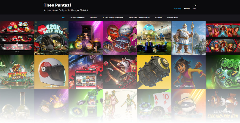Viewport: 240px width, 123px height.
Task: Visit the Store link
Action: [194, 9]
